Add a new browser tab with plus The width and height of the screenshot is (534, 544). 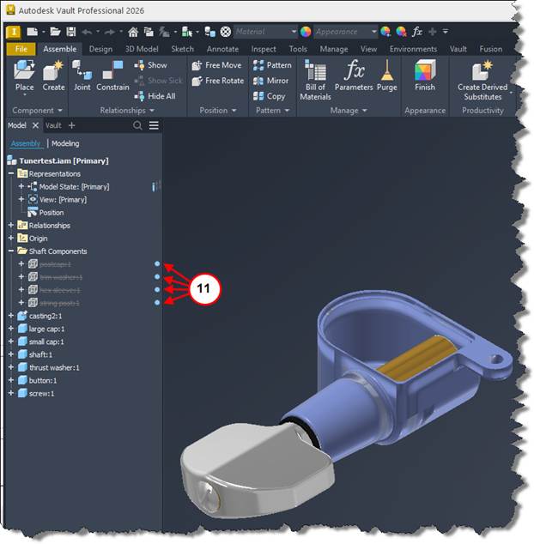[71, 125]
